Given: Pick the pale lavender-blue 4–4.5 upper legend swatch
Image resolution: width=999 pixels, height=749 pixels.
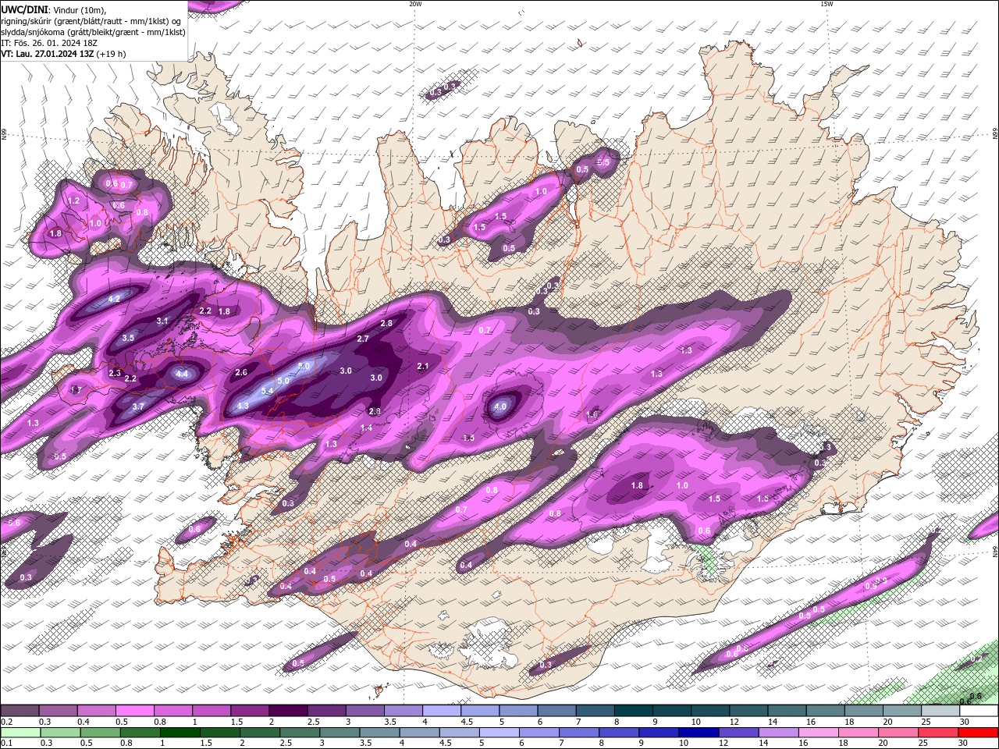Looking at the screenshot, I should (442, 710).
